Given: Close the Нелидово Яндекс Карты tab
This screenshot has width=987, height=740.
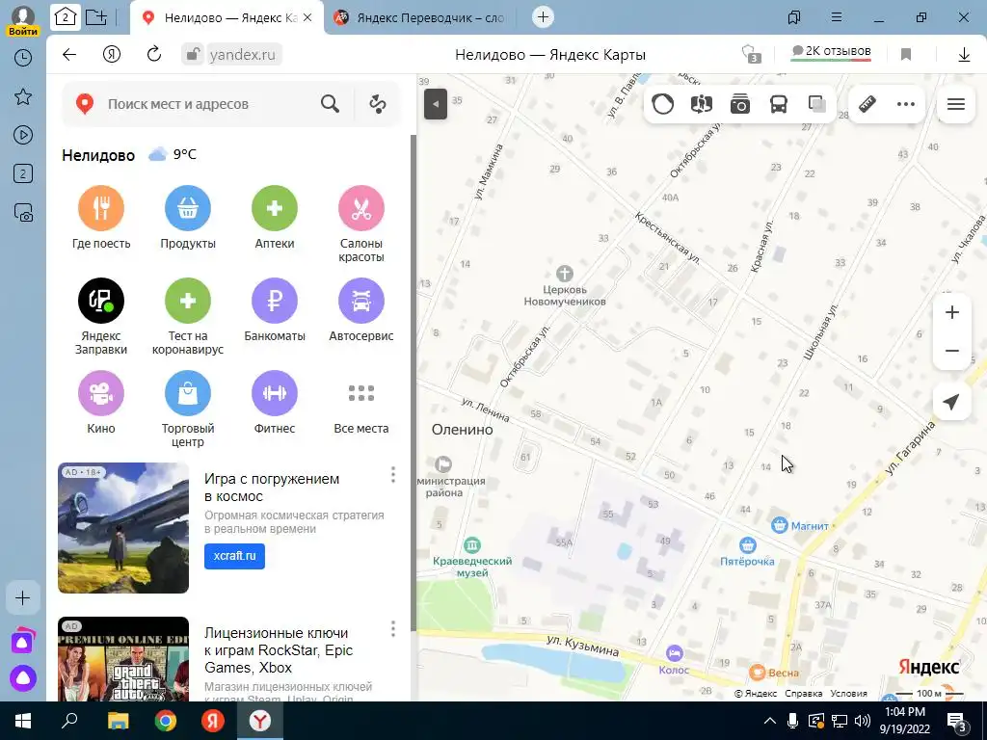Looking at the screenshot, I should (307, 17).
